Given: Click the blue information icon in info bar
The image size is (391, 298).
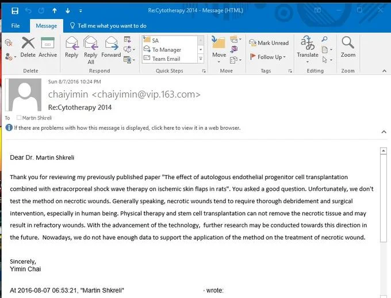Looking at the screenshot, I should (x=9, y=127).
